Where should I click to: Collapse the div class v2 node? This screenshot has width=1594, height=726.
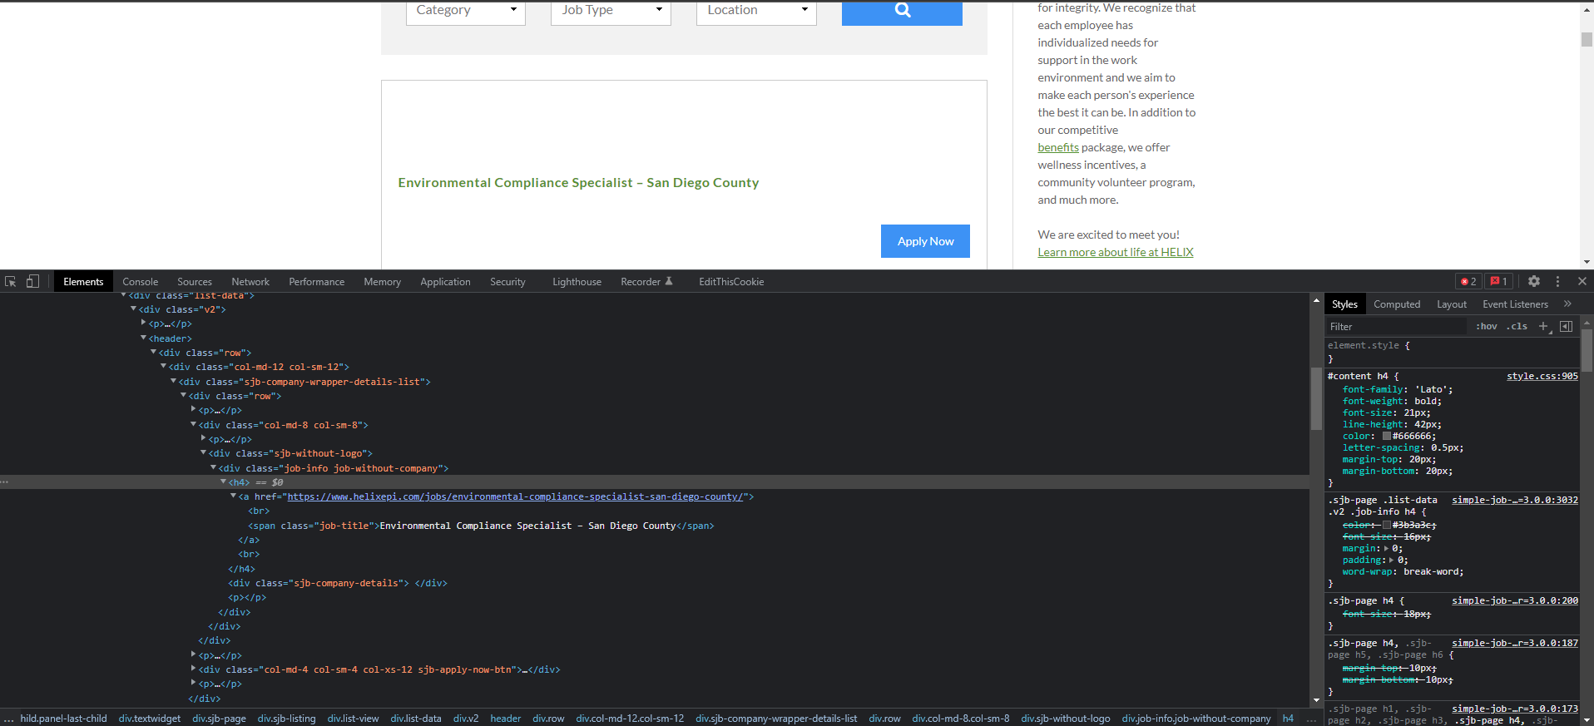134,309
